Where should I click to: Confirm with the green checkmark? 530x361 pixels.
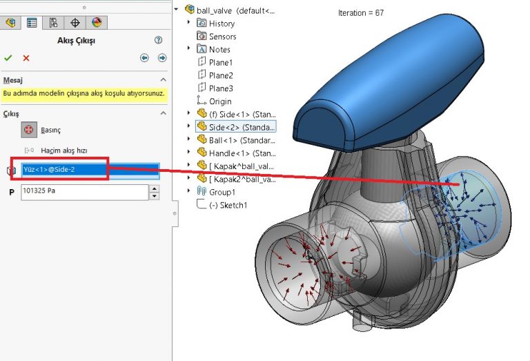tap(8, 58)
